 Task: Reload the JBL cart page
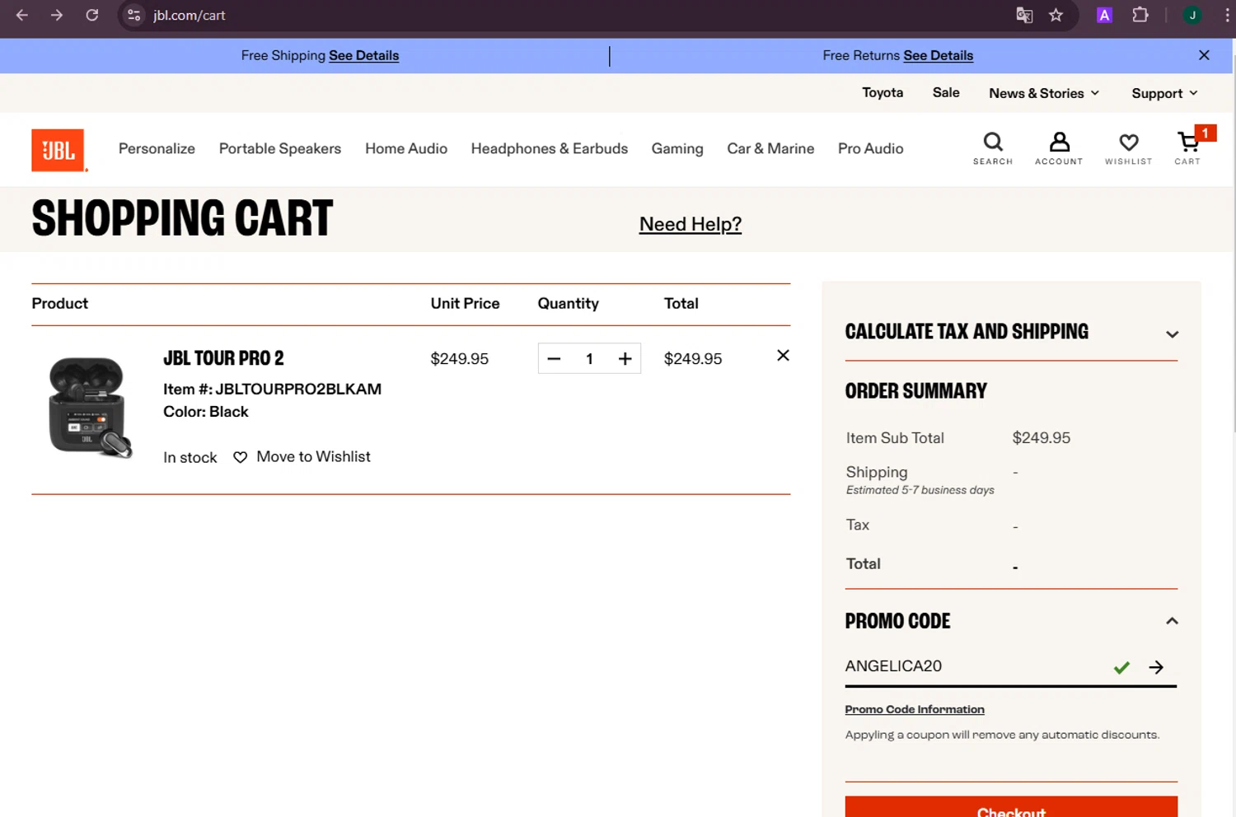(x=92, y=15)
